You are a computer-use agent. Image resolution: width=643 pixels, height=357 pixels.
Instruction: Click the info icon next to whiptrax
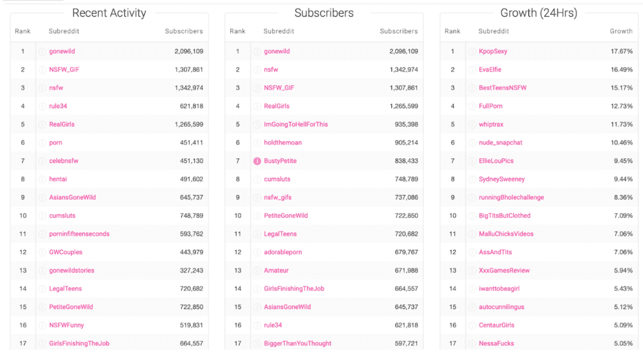click(473, 124)
